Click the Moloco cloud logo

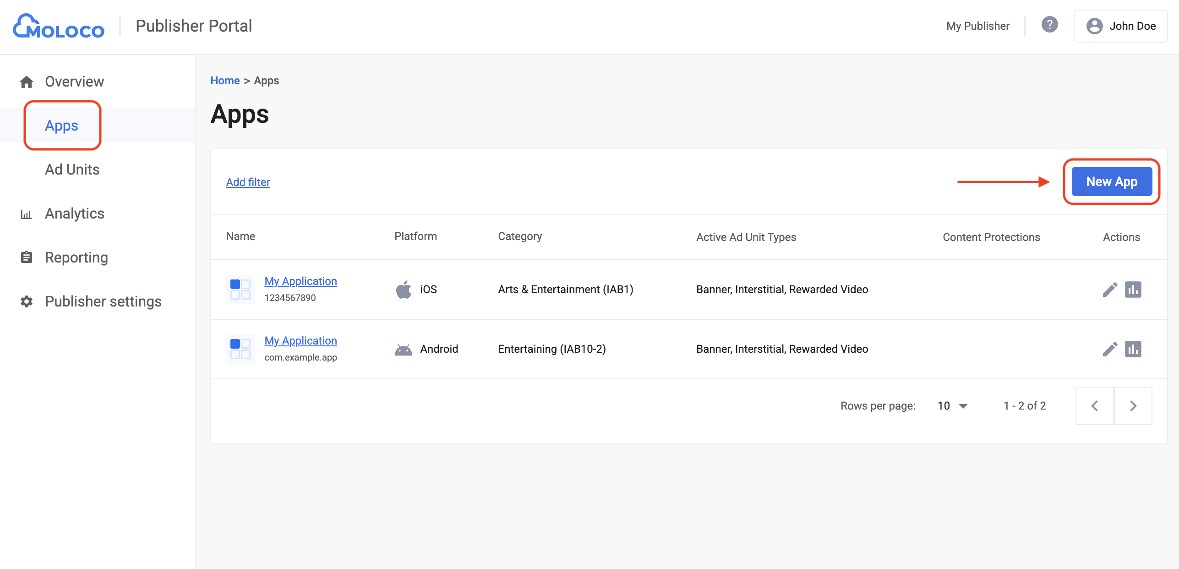coord(59,26)
